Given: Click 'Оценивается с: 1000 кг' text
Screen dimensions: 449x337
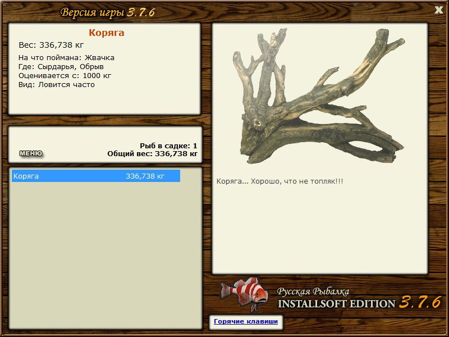Looking at the screenshot, I should [x=65, y=76].
